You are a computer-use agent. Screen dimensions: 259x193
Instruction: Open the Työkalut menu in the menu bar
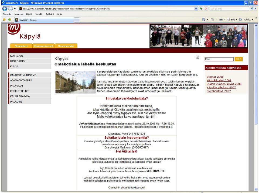coord(50,14)
